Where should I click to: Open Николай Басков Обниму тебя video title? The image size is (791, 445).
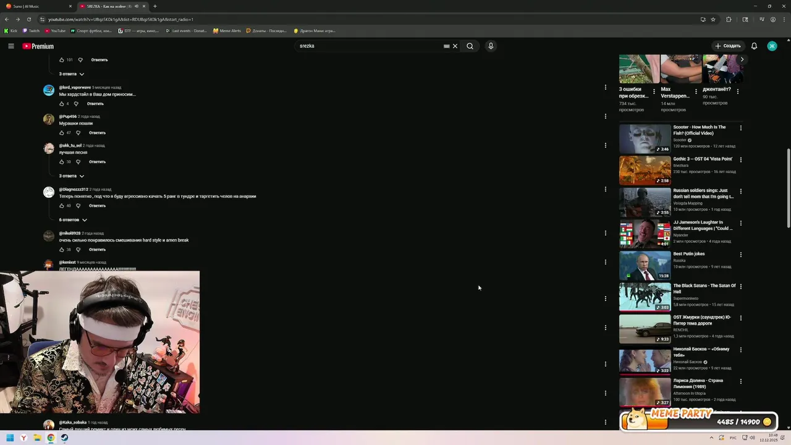tap(701, 352)
